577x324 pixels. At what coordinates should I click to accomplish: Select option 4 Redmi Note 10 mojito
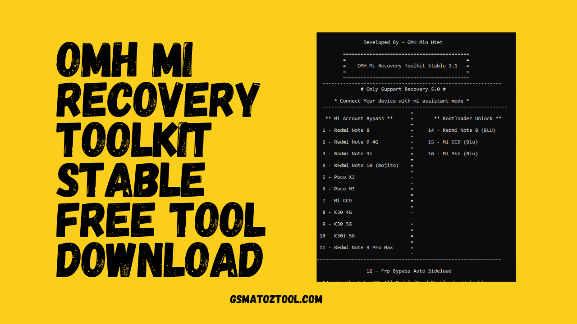click(x=361, y=165)
